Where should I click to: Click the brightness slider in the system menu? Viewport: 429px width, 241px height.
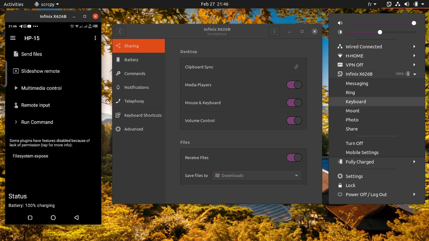click(381, 32)
